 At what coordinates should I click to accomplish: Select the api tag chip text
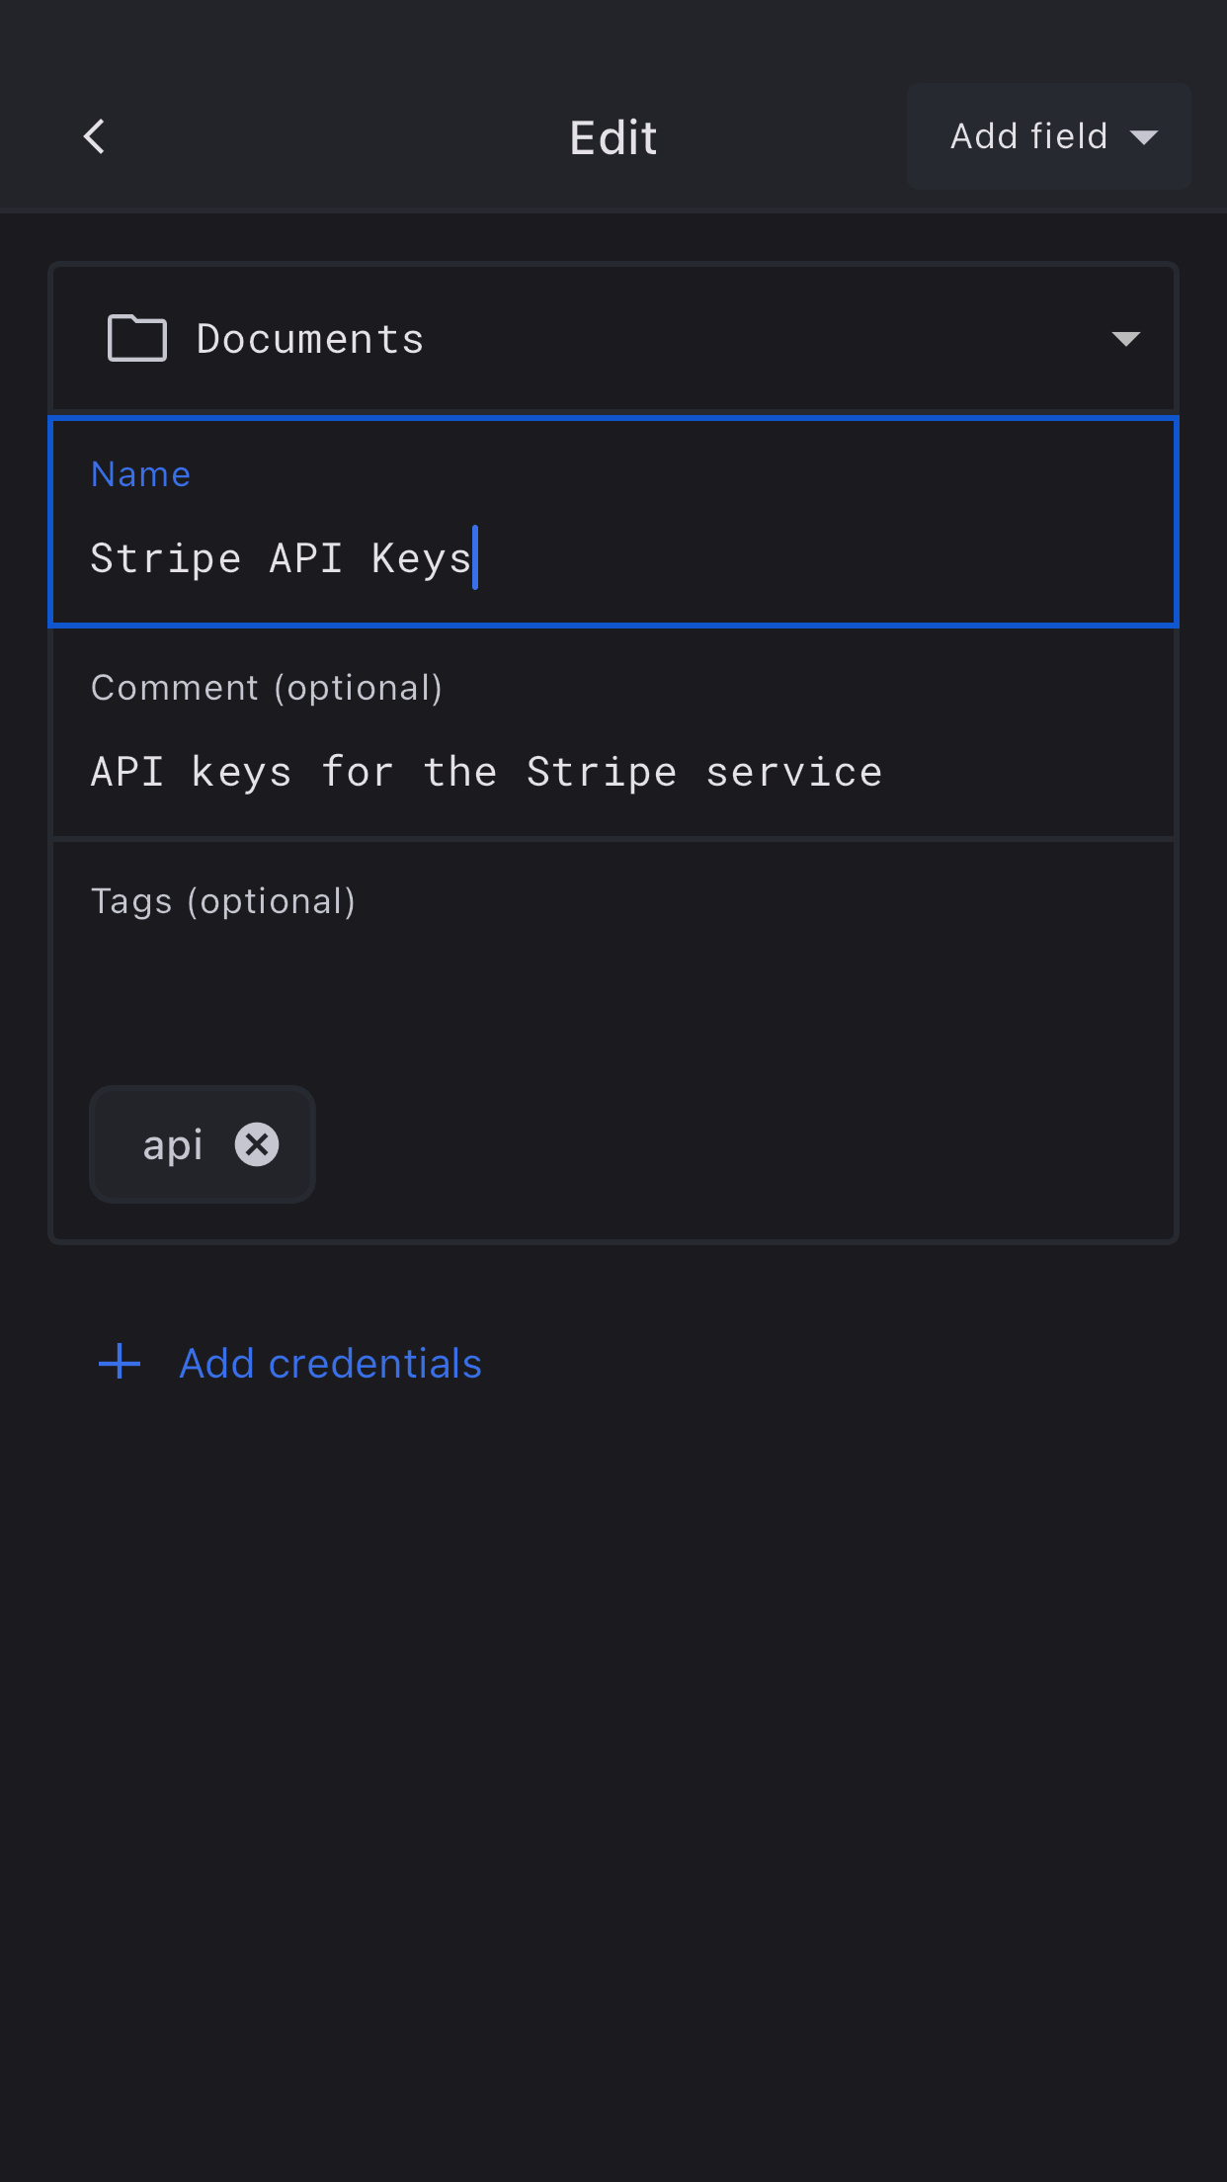click(x=173, y=1145)
